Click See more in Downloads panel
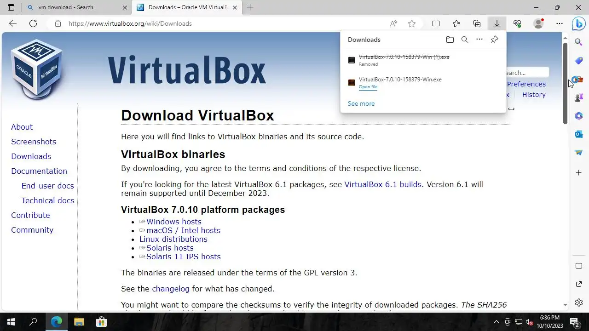Image resolution: width=589 pixels, height=331 pixels. (361, 103)
